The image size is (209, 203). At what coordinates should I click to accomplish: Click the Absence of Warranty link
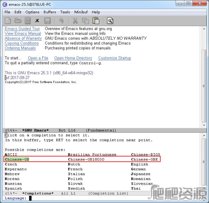(23, 38)
